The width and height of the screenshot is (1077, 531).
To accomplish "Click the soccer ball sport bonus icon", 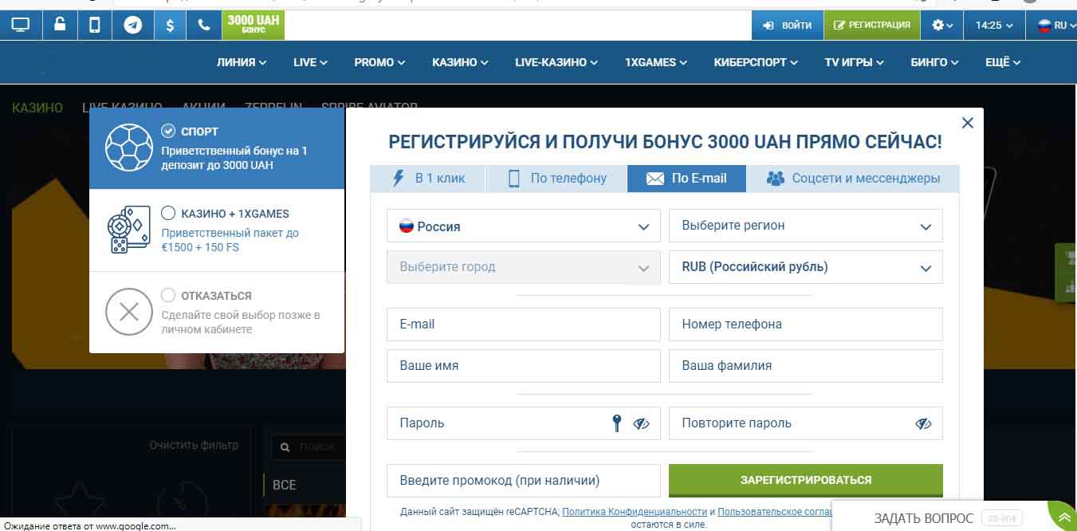I will (128, 147).
